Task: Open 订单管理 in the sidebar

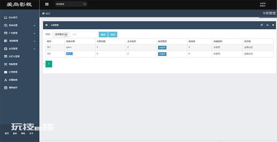Action: point(13,72)
